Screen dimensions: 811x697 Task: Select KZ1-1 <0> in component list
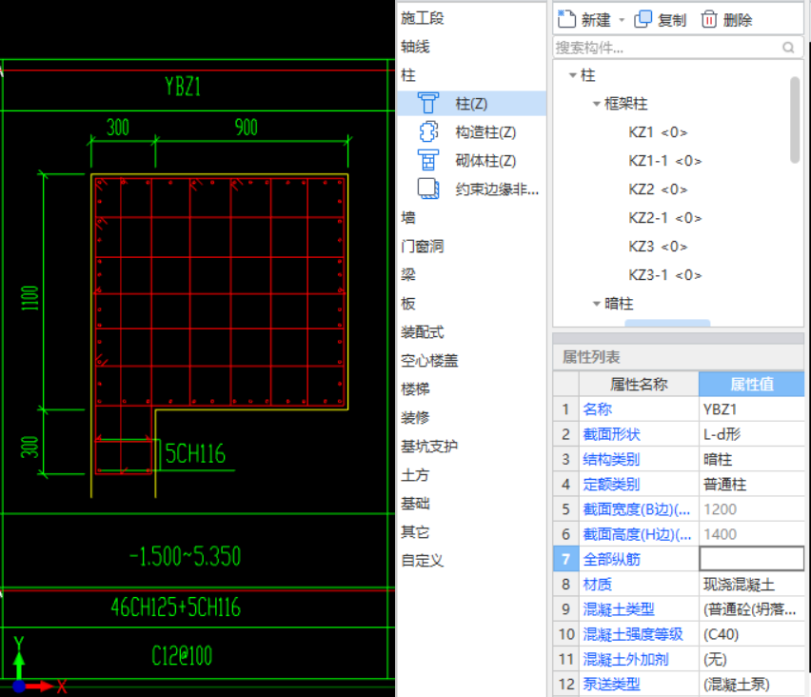[664, 161]
